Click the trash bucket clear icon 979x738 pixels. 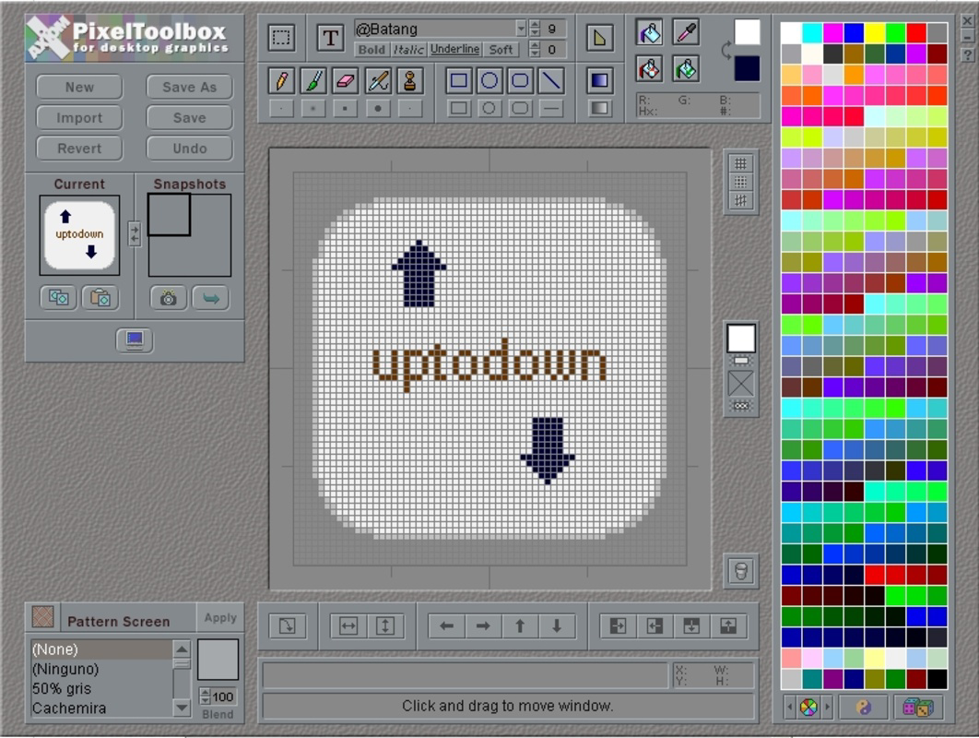coord(741,570)
